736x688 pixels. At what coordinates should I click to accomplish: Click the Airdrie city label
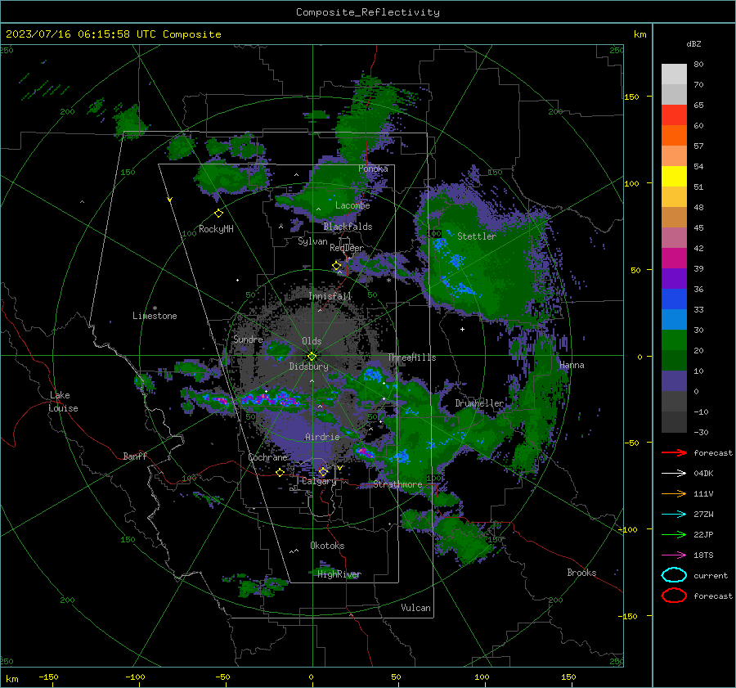[x=322, y=437]
